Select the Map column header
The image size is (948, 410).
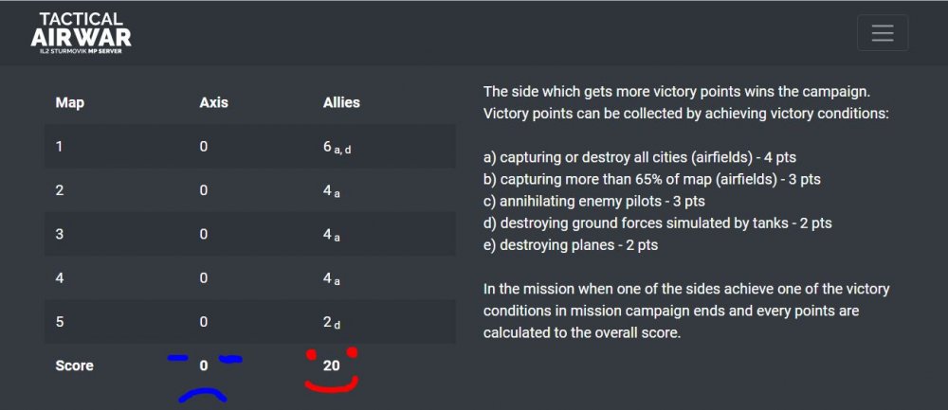[69, 102]
